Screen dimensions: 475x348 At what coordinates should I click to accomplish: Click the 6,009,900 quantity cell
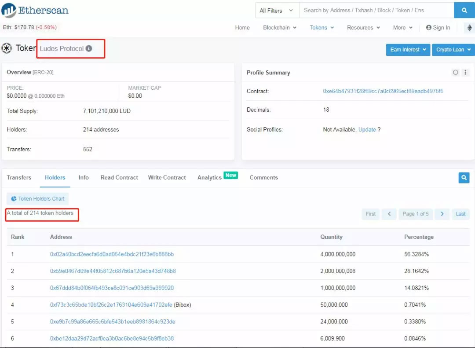tap(332, 339)
